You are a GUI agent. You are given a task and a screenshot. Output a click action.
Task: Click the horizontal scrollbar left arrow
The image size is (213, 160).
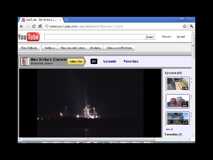pyautogui.click(x=20, y=139)
